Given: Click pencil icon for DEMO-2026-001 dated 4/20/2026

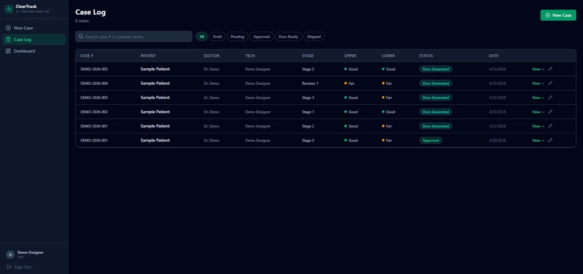Looking at the screenshot, I should coord(550,140).
